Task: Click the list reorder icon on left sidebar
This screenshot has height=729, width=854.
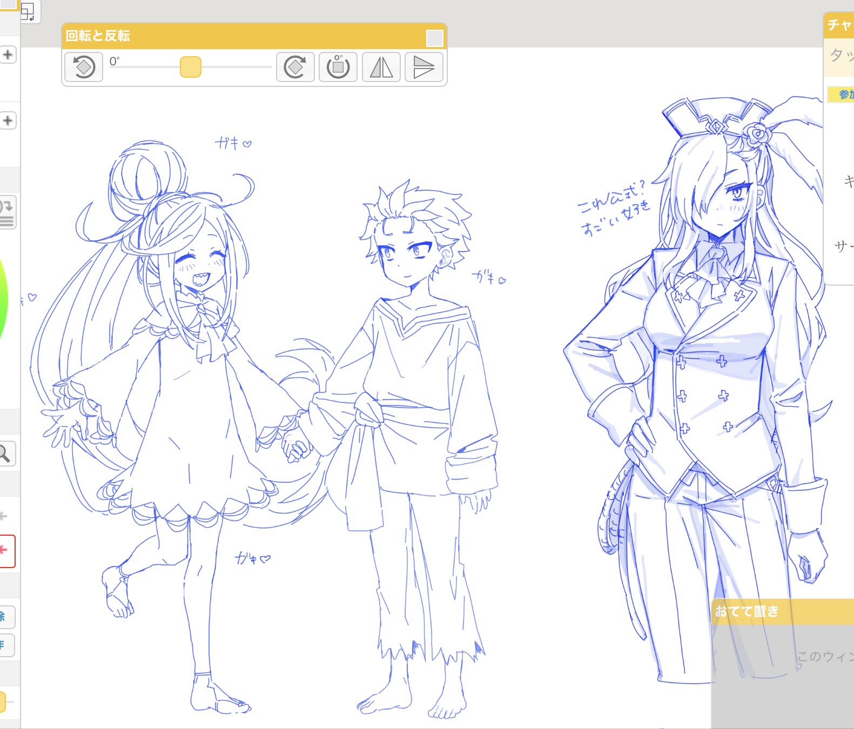Action: [x=6, y=212]
